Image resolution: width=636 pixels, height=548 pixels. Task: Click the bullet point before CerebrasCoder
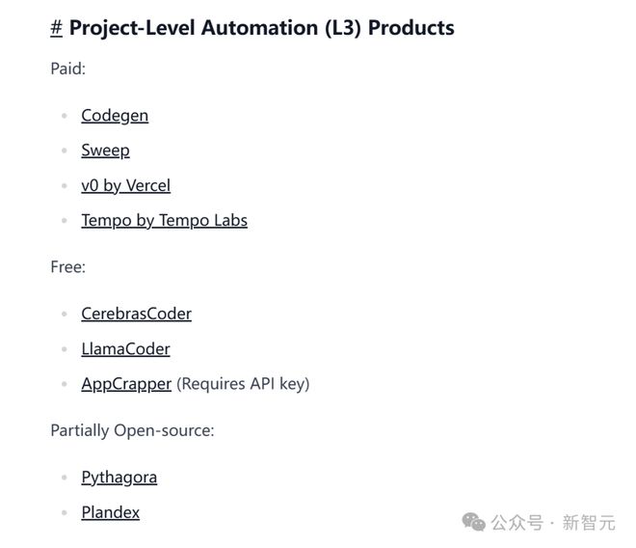(65, 314)
